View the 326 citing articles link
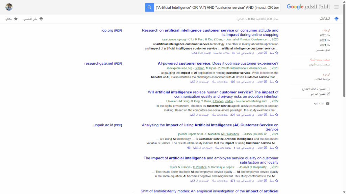The image size is (346, 194). (x=242, y=115)
